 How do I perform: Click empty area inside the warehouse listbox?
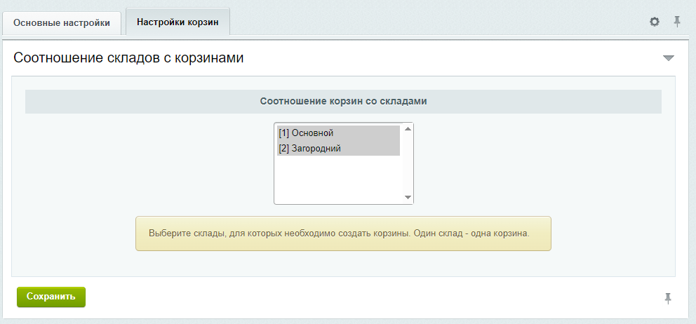click(x=338, y=178)
